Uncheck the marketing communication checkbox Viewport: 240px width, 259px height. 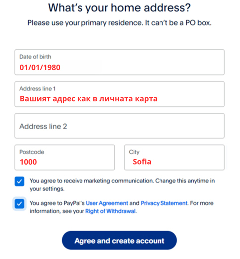click(x=19, y=181)
